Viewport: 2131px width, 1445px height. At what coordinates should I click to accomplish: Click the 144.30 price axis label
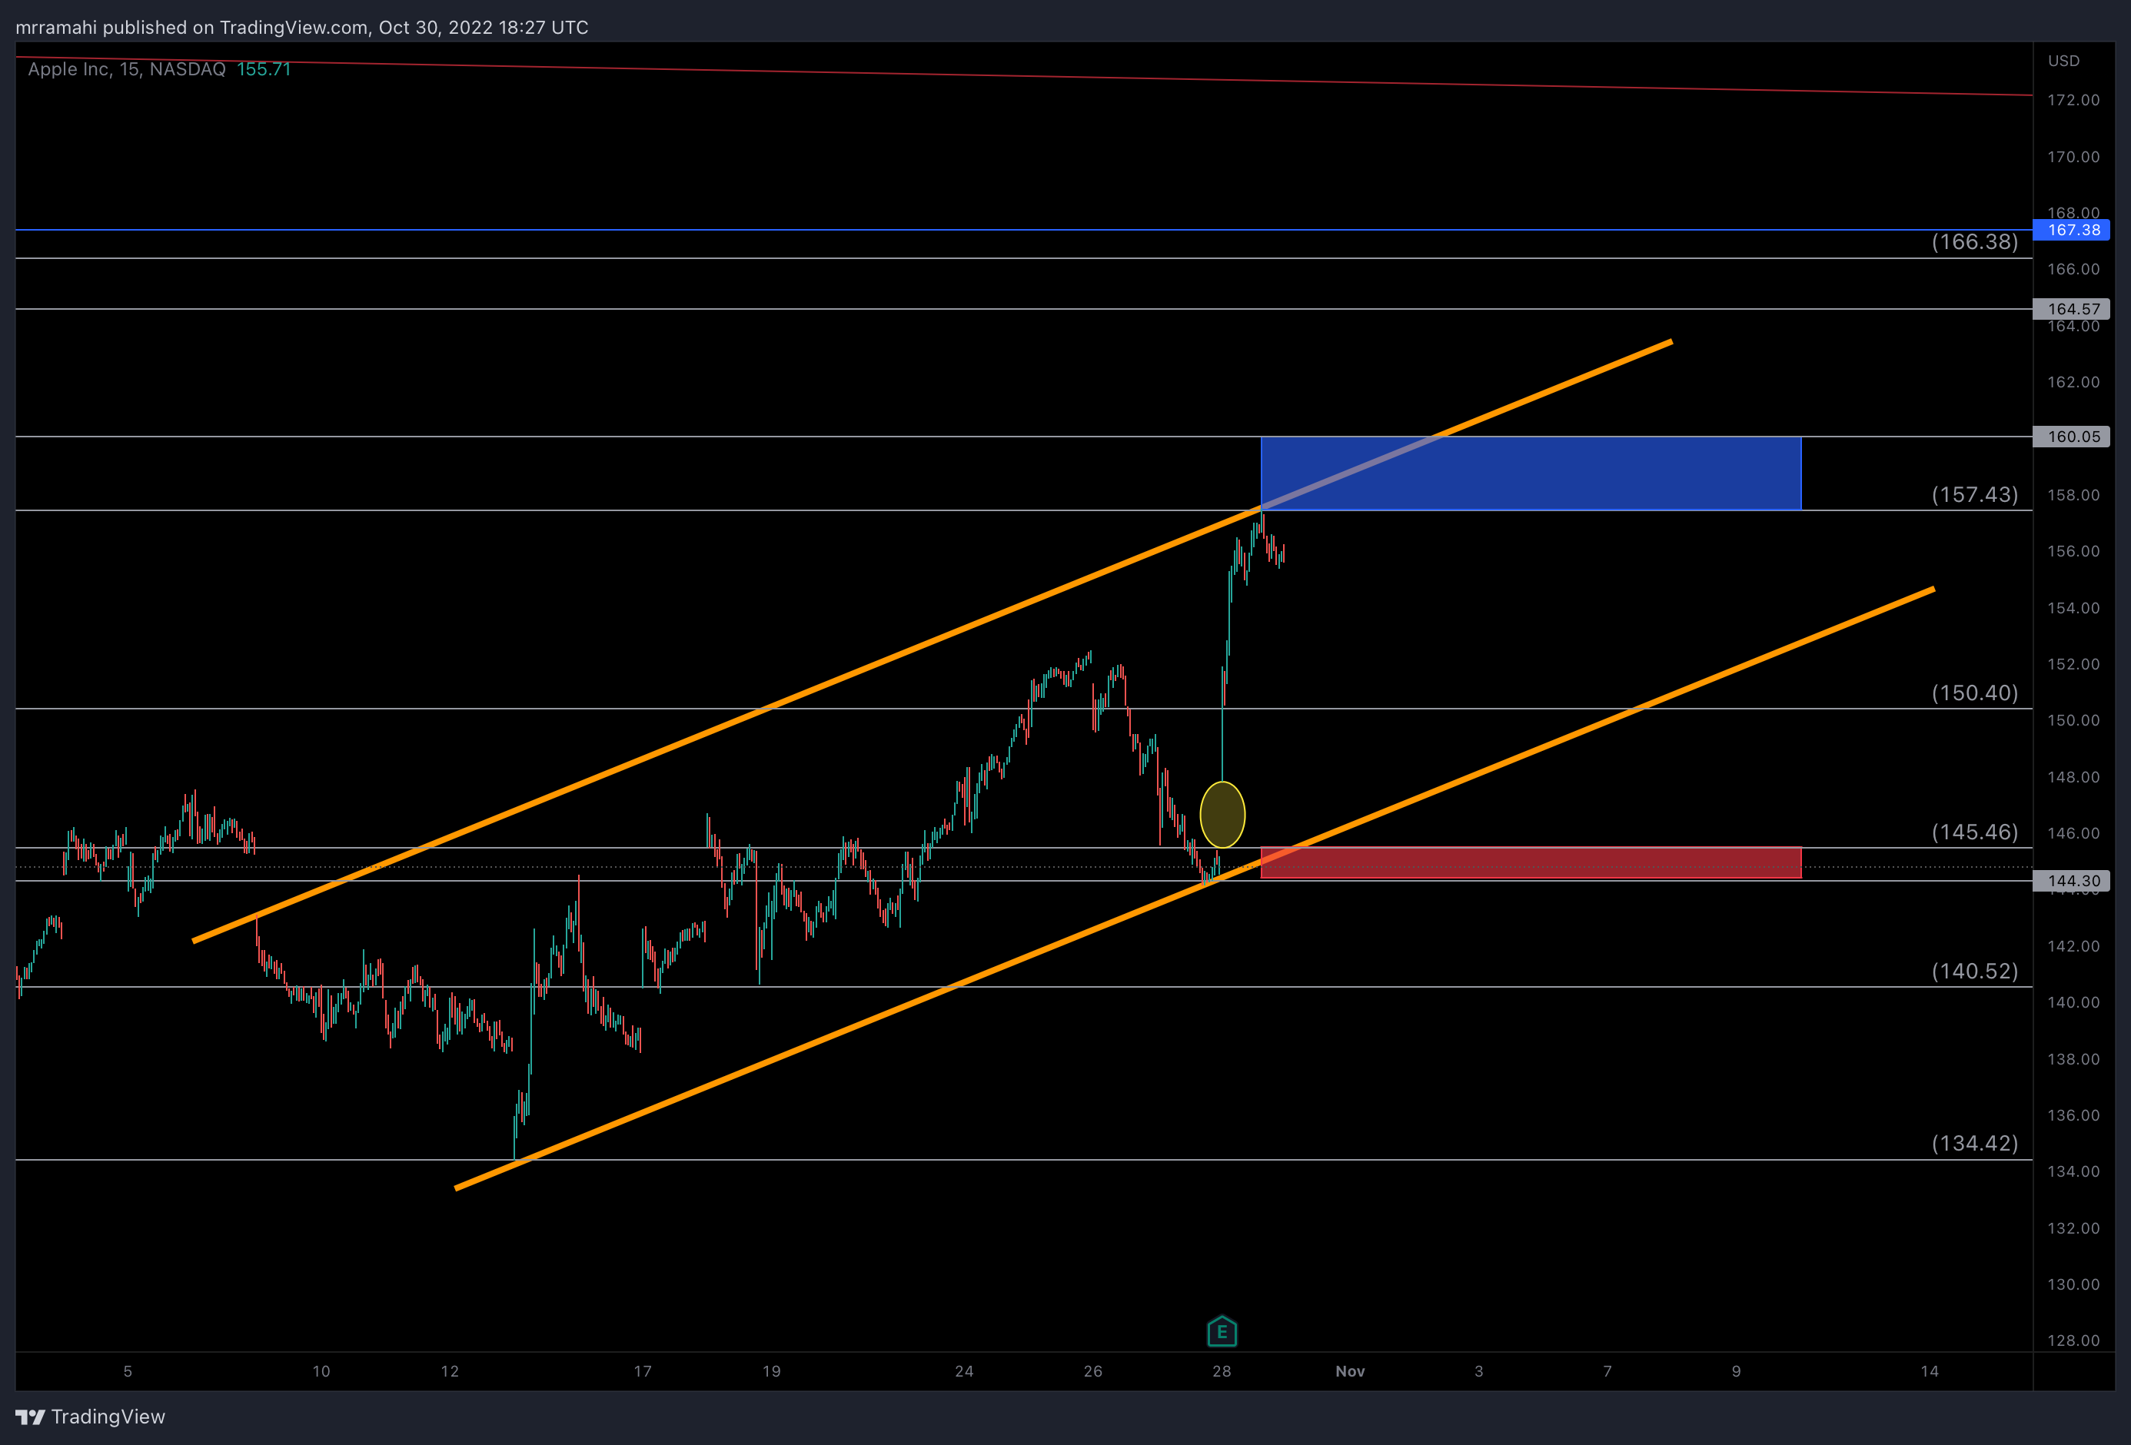[x=2073, y=881]
